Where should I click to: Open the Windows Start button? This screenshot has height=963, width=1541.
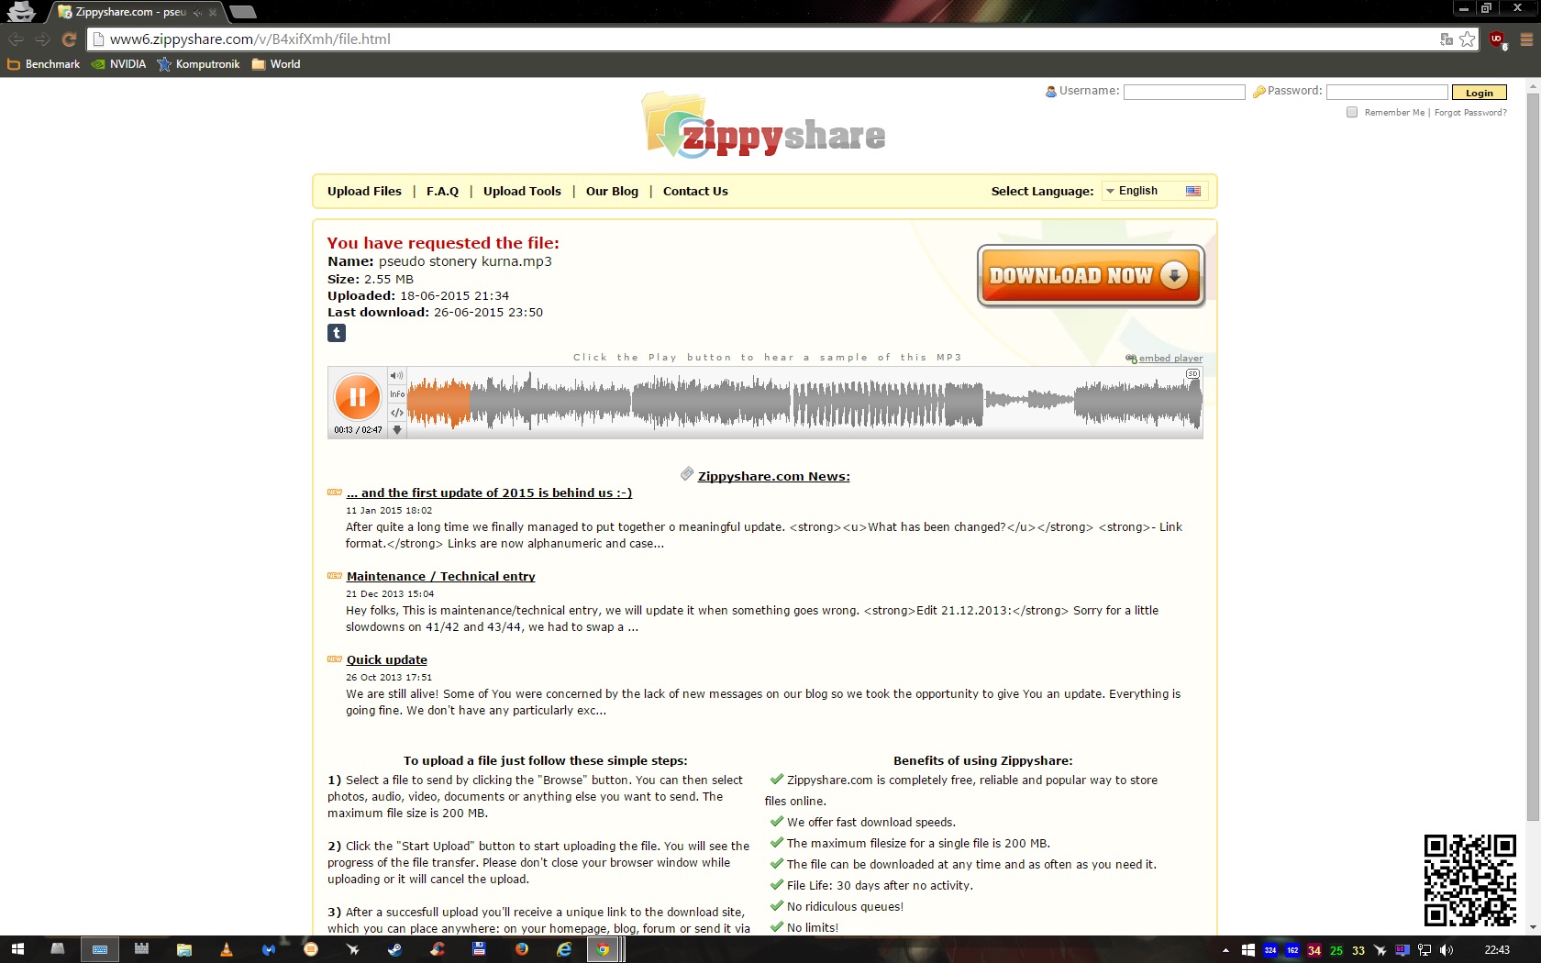(x=17, y=949)
